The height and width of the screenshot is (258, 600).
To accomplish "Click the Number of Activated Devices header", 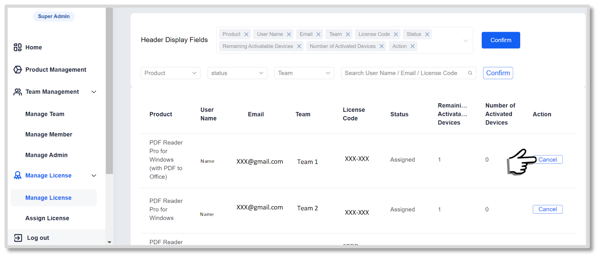I will [500, 114].
